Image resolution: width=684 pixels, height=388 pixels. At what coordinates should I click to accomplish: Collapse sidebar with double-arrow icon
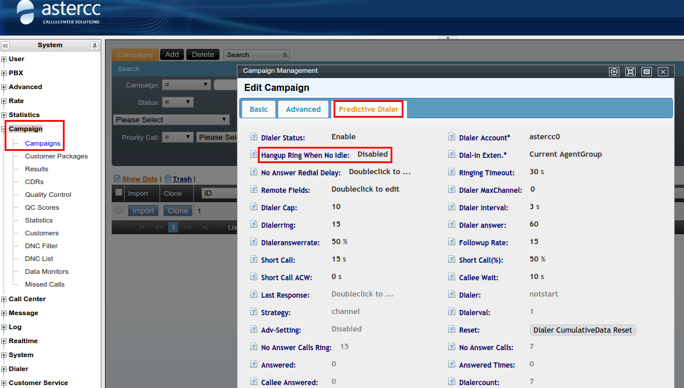click(6, 45)
